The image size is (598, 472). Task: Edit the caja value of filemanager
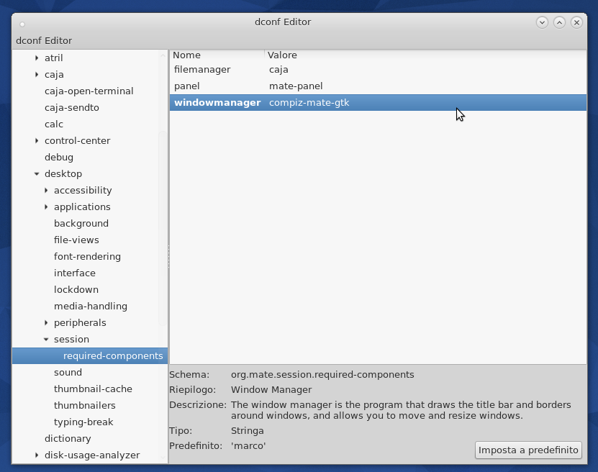[x=278, y=70]
